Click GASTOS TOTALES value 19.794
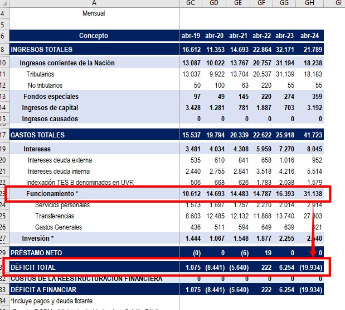345x310 pixels. [215, 135]
